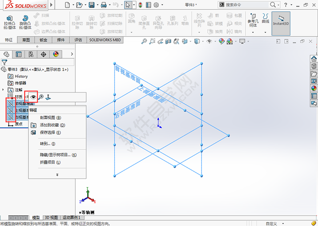Choose Hide/Show Tree Items (隐藏/显示树项目) entry

click(58, 155)
